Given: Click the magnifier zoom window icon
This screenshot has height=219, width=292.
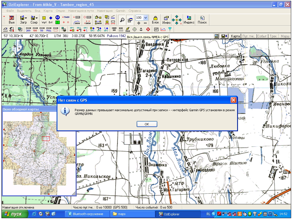Looking at the screenshot, I should 122,20.
